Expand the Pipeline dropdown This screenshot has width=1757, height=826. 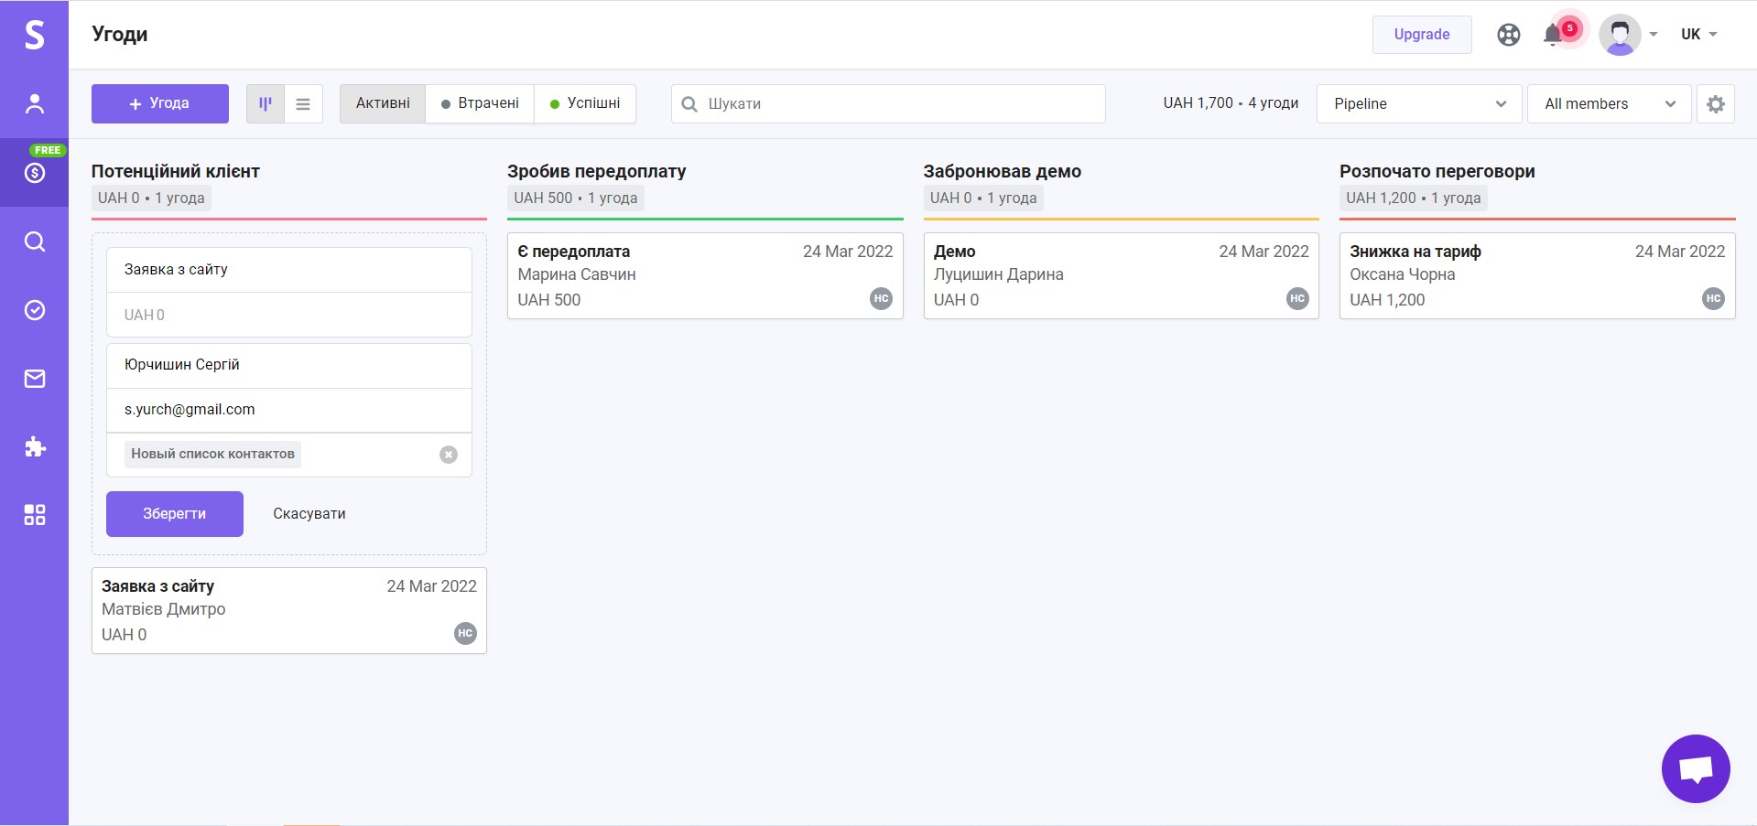click(1418, 104)
